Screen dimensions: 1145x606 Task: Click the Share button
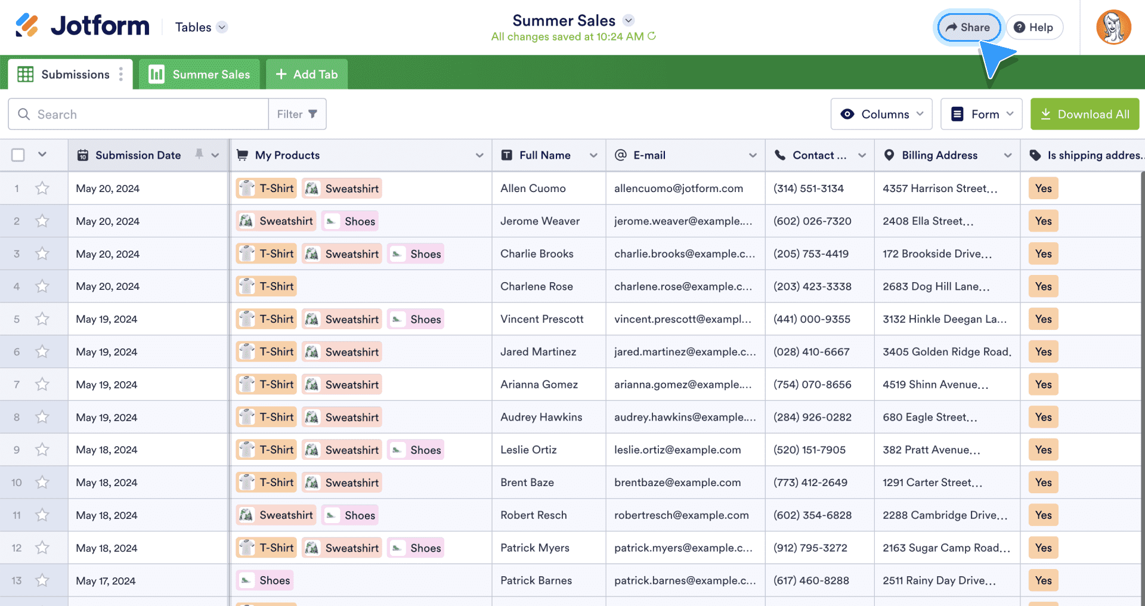click(x=968, y=27)
